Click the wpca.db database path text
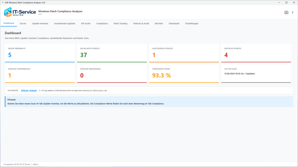 pyautogui.click(x=73, y=90)
